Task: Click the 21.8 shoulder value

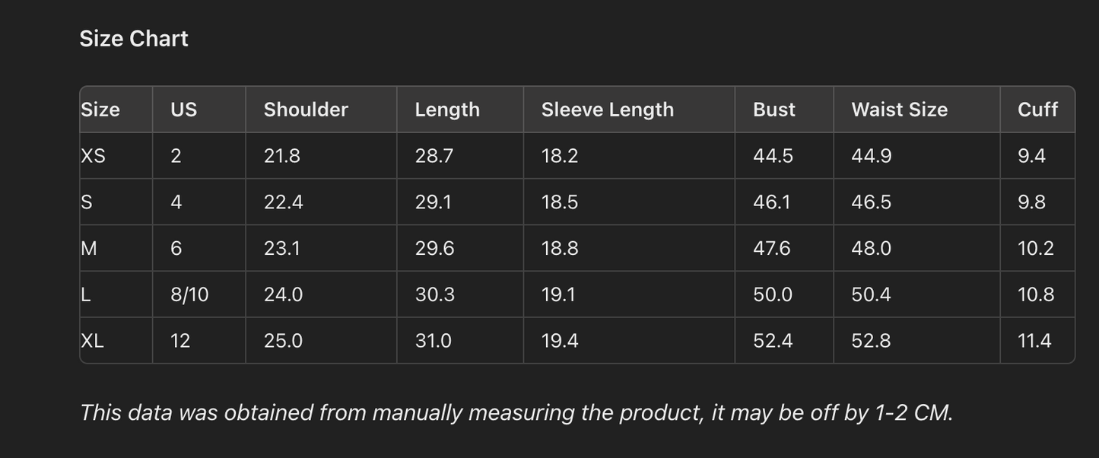Action: [281, 156]
